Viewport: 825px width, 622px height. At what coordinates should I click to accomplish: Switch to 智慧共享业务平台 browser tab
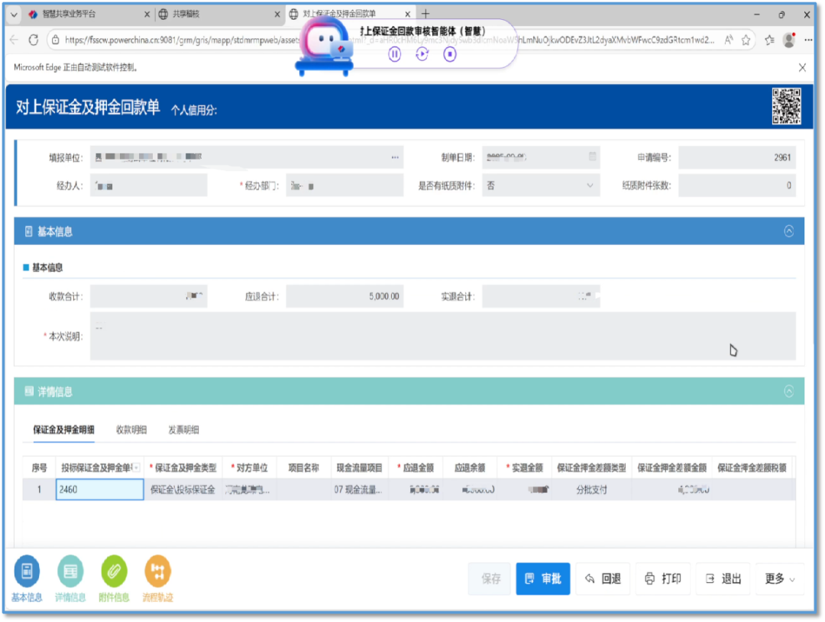pyautogui.click(x=87, y=15)
